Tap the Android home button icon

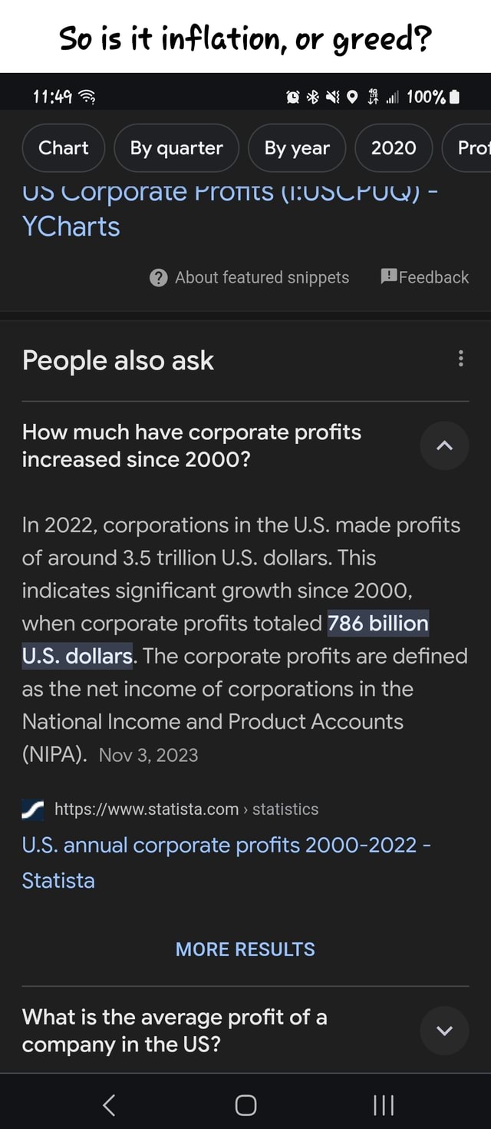245,1104
